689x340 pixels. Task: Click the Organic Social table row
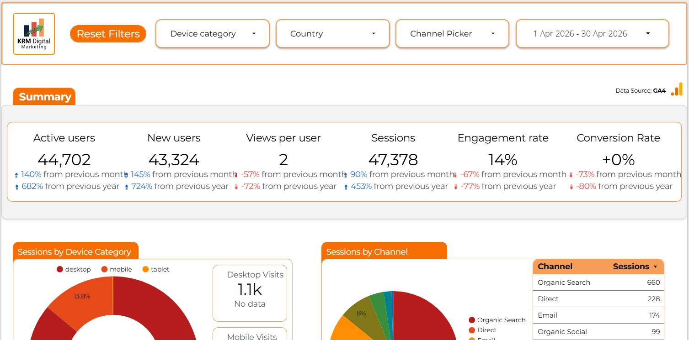(598, 332)
